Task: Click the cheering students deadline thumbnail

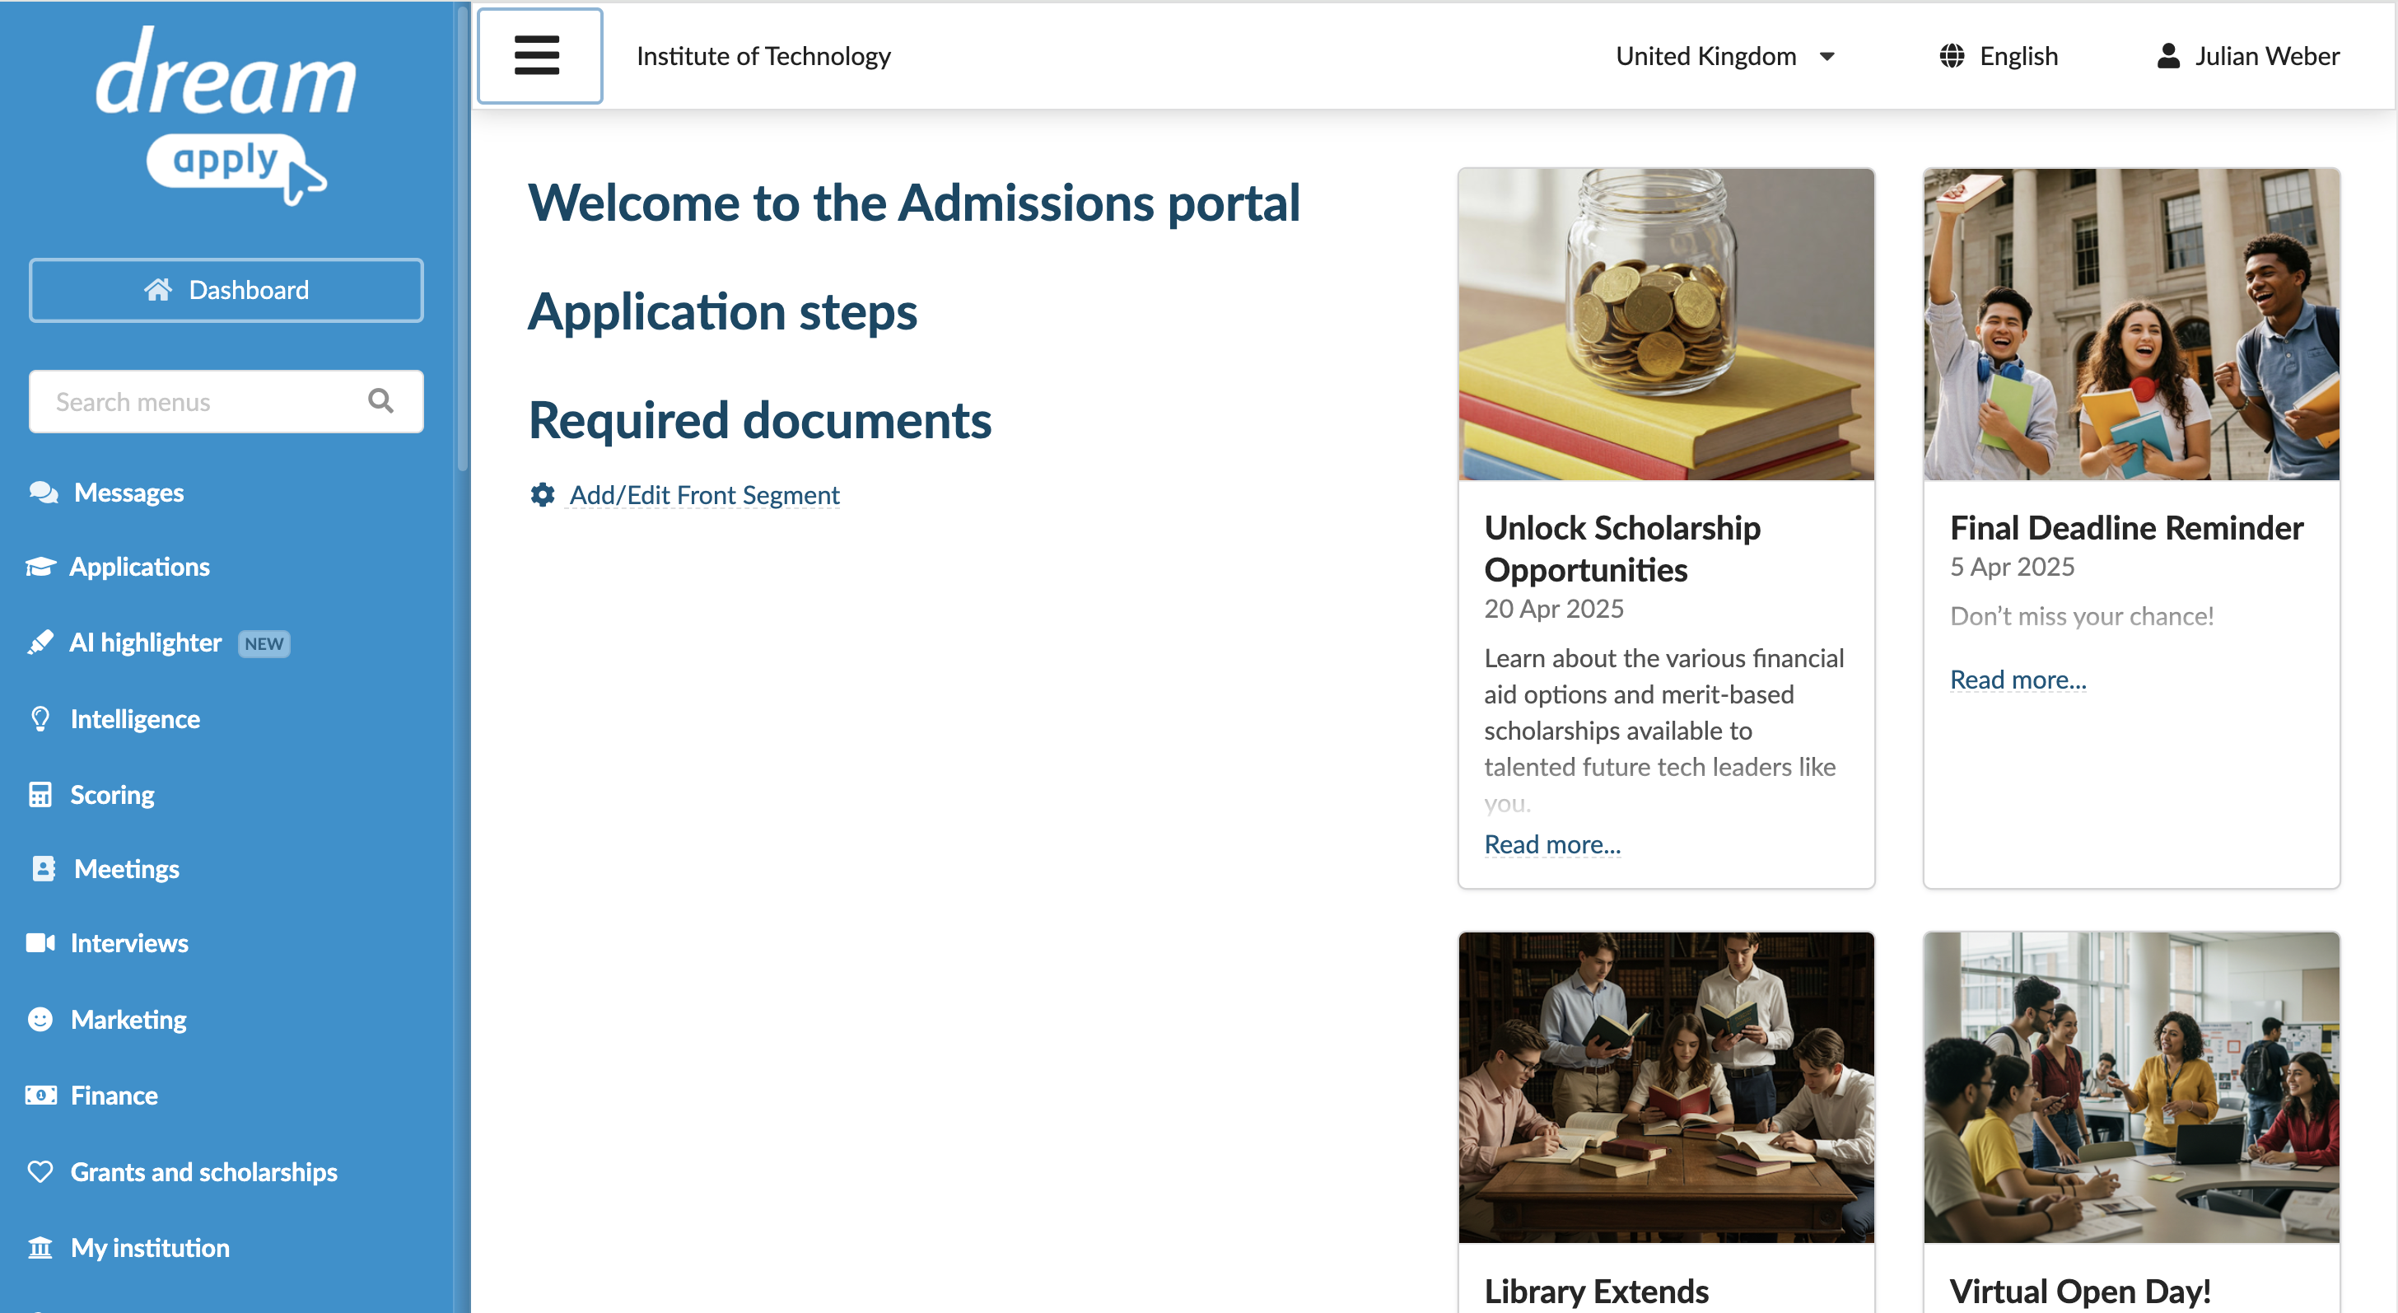Action: (x=2131, y=324)
